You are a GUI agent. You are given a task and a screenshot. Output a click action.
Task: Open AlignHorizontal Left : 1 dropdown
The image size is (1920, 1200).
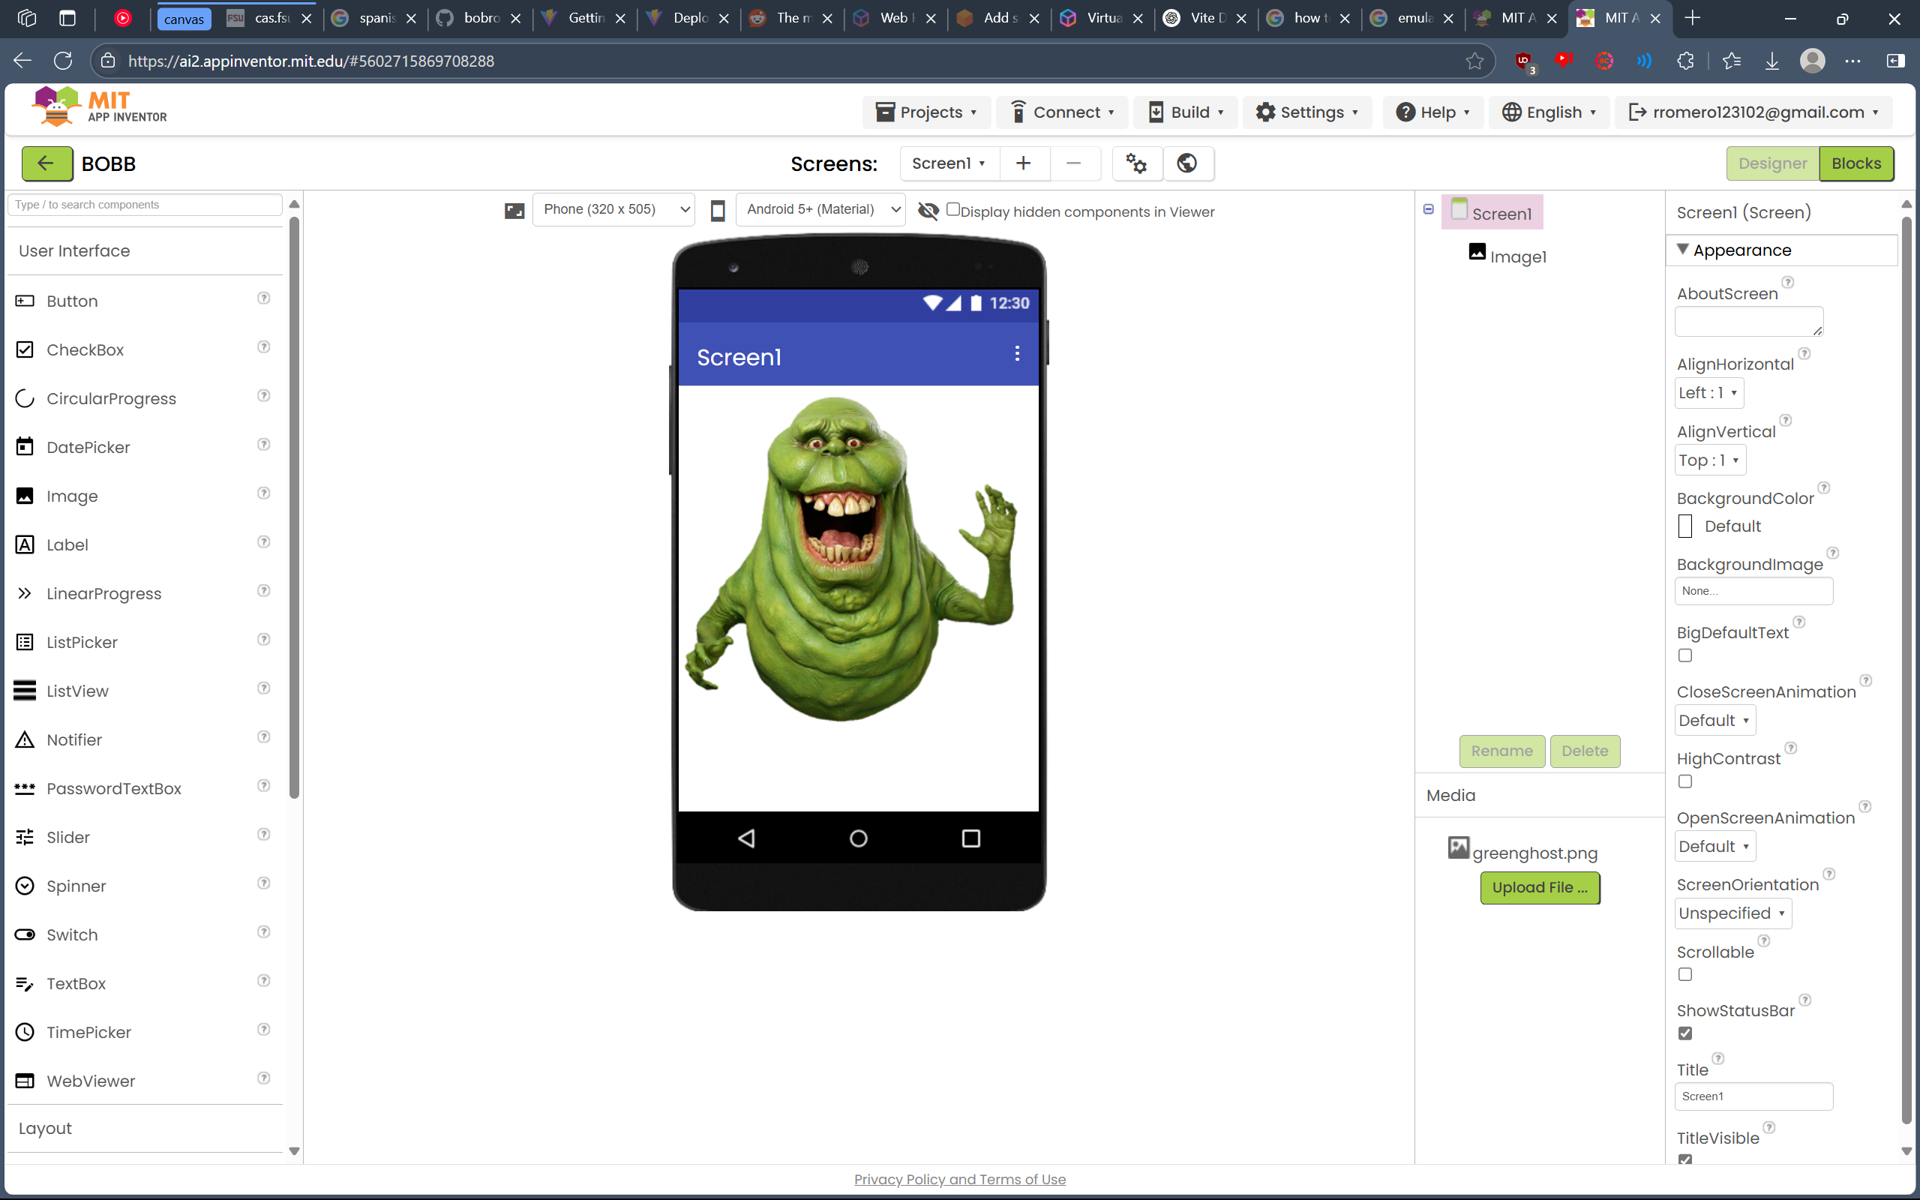[x=1709, y=393]
